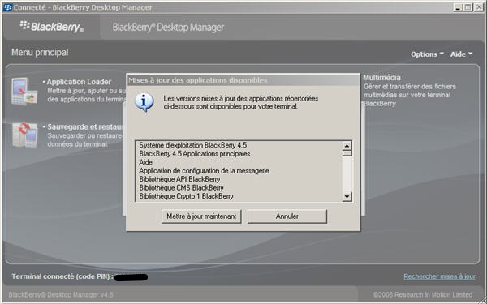Maximize the Desktop Manager window
487x304 pixels.
click(468, 7)
